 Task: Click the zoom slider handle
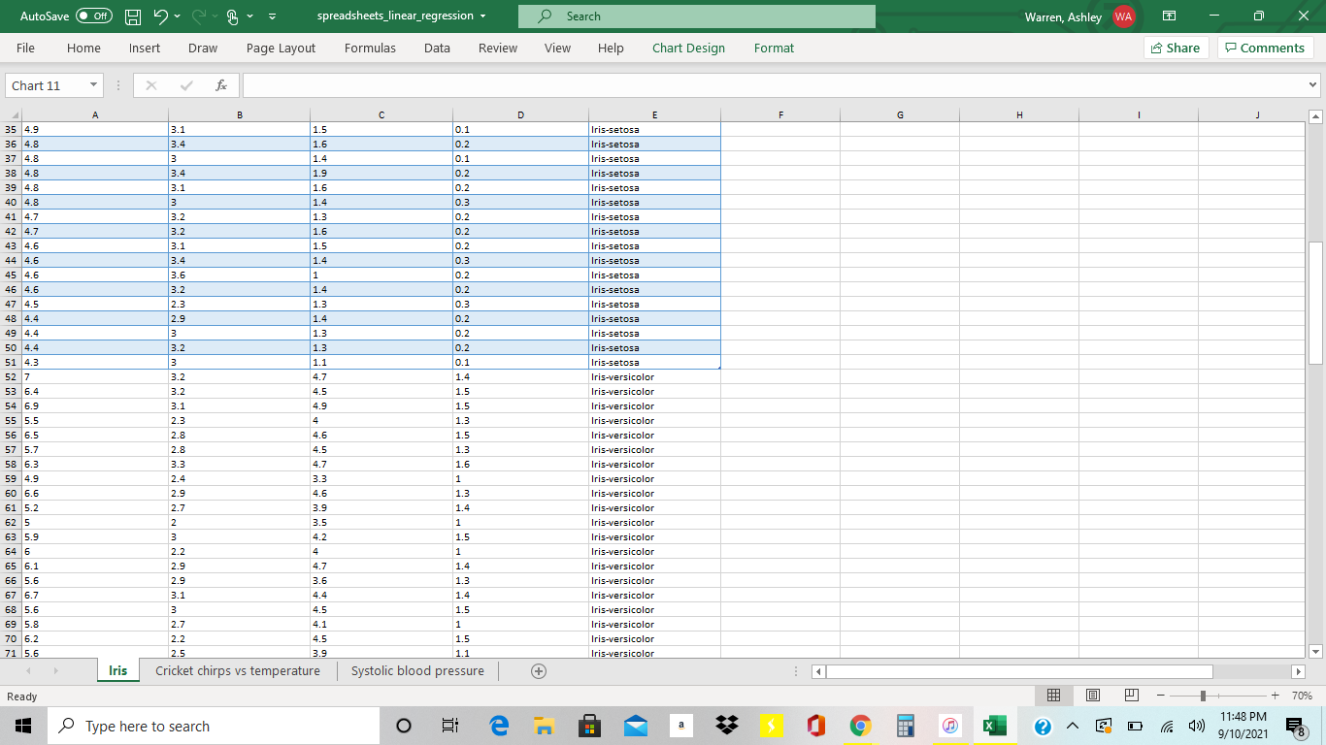click(x=1203, y=696)
